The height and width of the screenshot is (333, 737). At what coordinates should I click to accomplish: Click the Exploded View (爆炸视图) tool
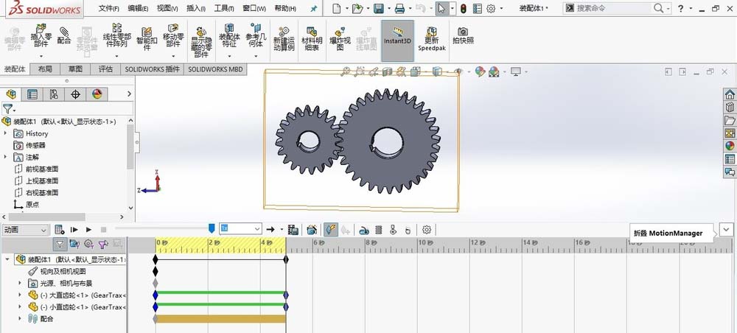340,39
